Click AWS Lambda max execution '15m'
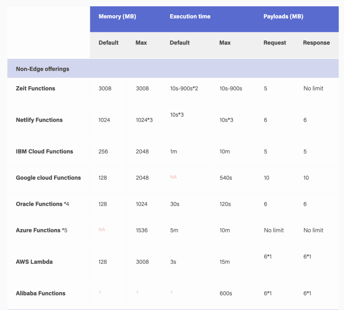The width and height of the screenshot is (344, 310). pos(225,262)
